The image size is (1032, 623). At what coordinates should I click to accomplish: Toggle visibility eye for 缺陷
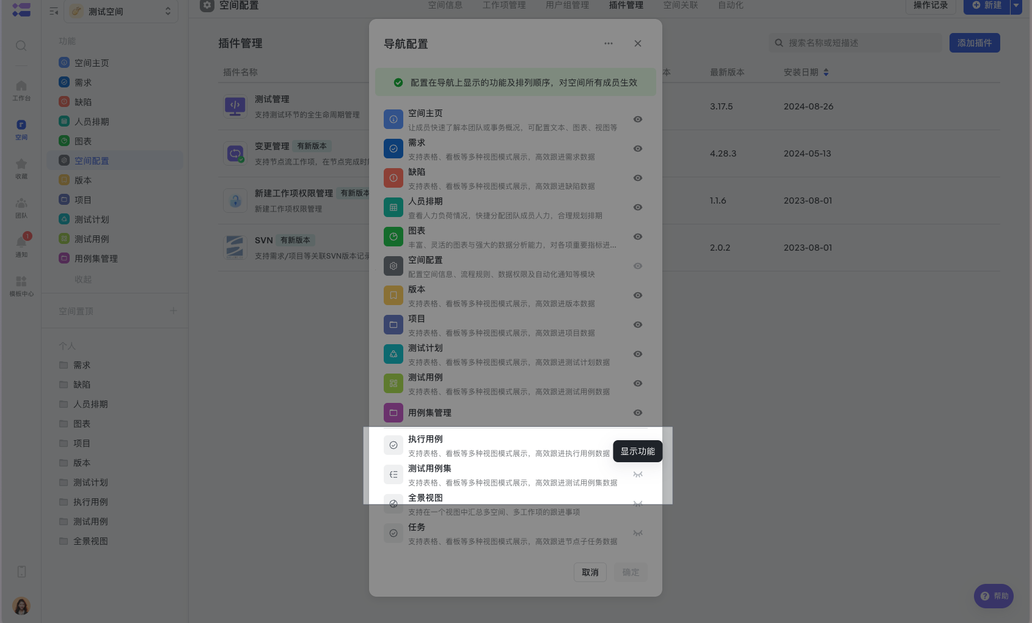(637, 178)
